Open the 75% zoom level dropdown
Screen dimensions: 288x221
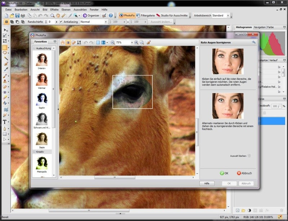pyautogui.click(x=132, y=42)
